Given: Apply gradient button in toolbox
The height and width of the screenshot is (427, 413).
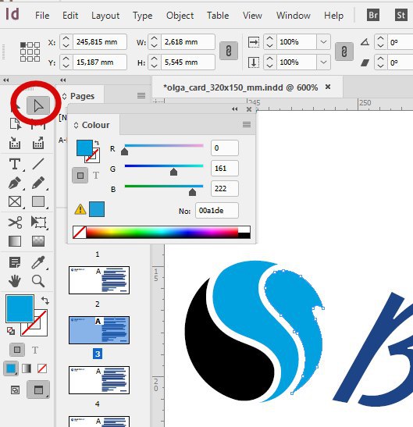Looking at the screenshot, I should point(27,368).
